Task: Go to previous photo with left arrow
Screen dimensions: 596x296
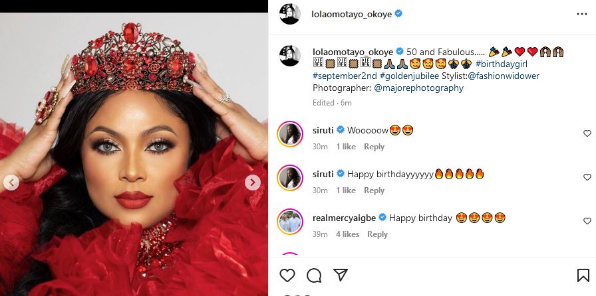Action: [11, 182]
